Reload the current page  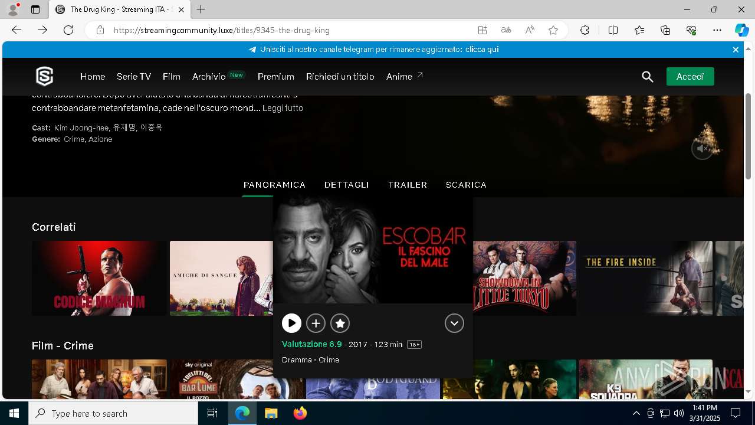[x=68, y=30]
